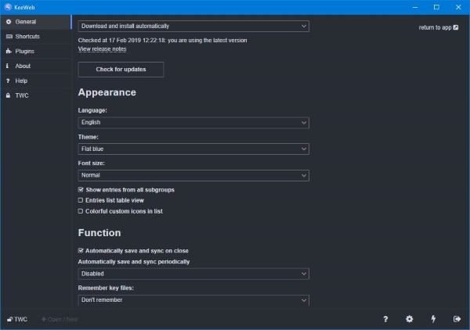Click the question icon beside Help sidebar item
This screenshot has height=330, width=470.
8,81
